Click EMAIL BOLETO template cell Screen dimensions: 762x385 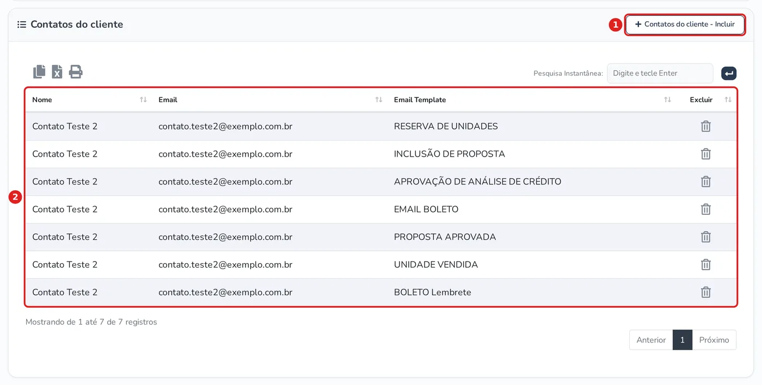click(x=426, y=209)
